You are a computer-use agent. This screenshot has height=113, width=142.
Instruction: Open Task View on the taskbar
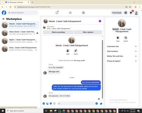click(46, 111)
